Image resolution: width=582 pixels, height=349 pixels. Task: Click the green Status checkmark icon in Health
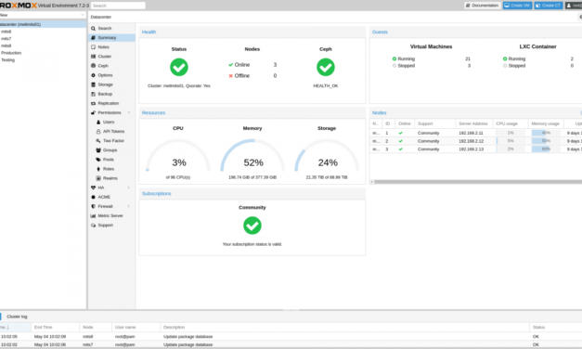point(179,67)
